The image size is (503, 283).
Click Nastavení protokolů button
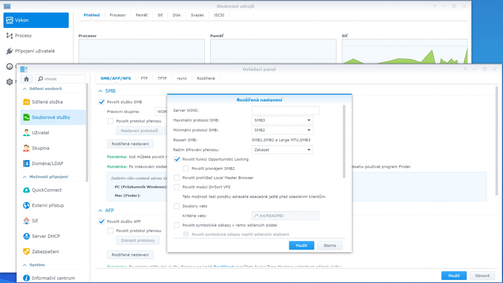tap(139, 130)
